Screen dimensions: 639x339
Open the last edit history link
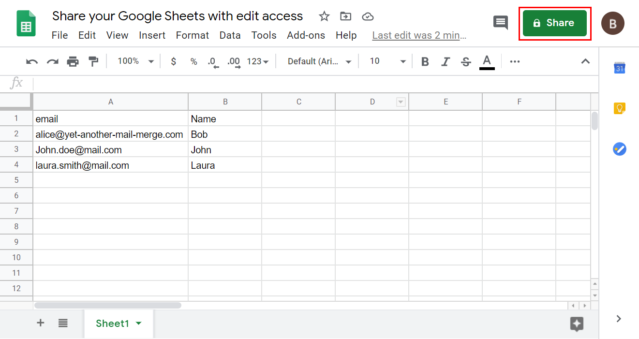coord(419,35)
